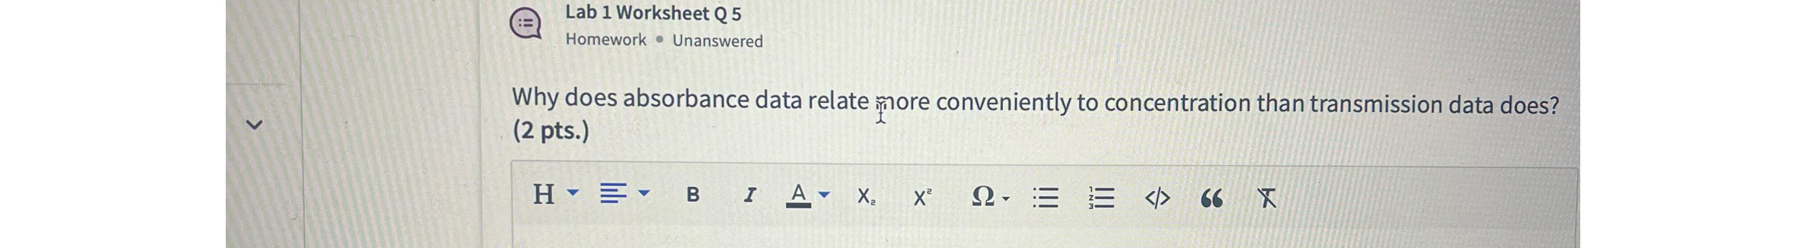Insert a code block
1806x248 pixels.
click(1157, 199)
